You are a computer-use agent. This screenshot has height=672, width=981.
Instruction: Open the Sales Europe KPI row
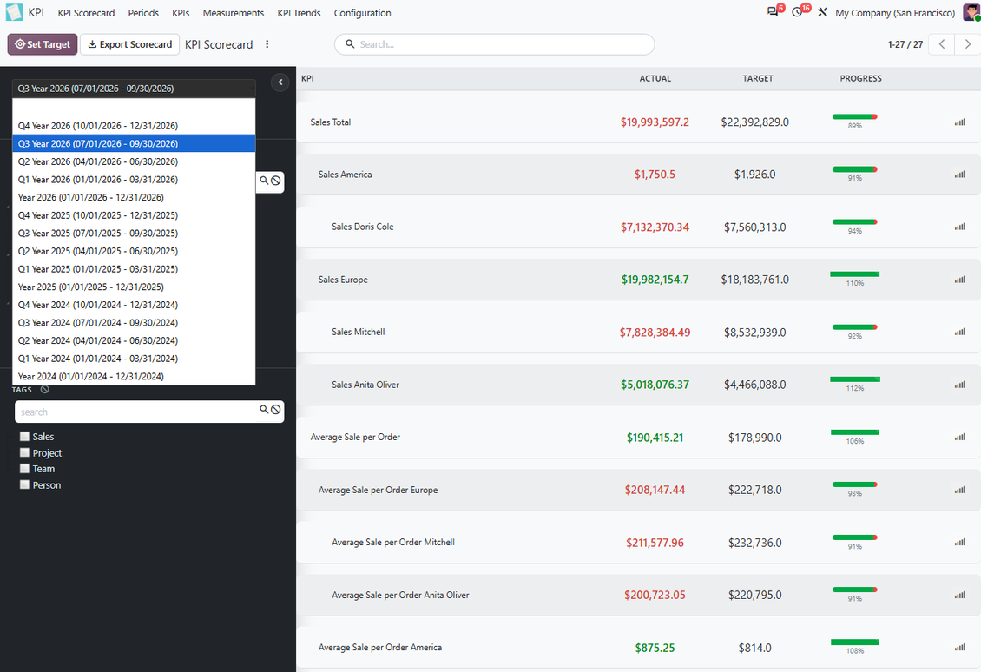click(x=638, y=280)
